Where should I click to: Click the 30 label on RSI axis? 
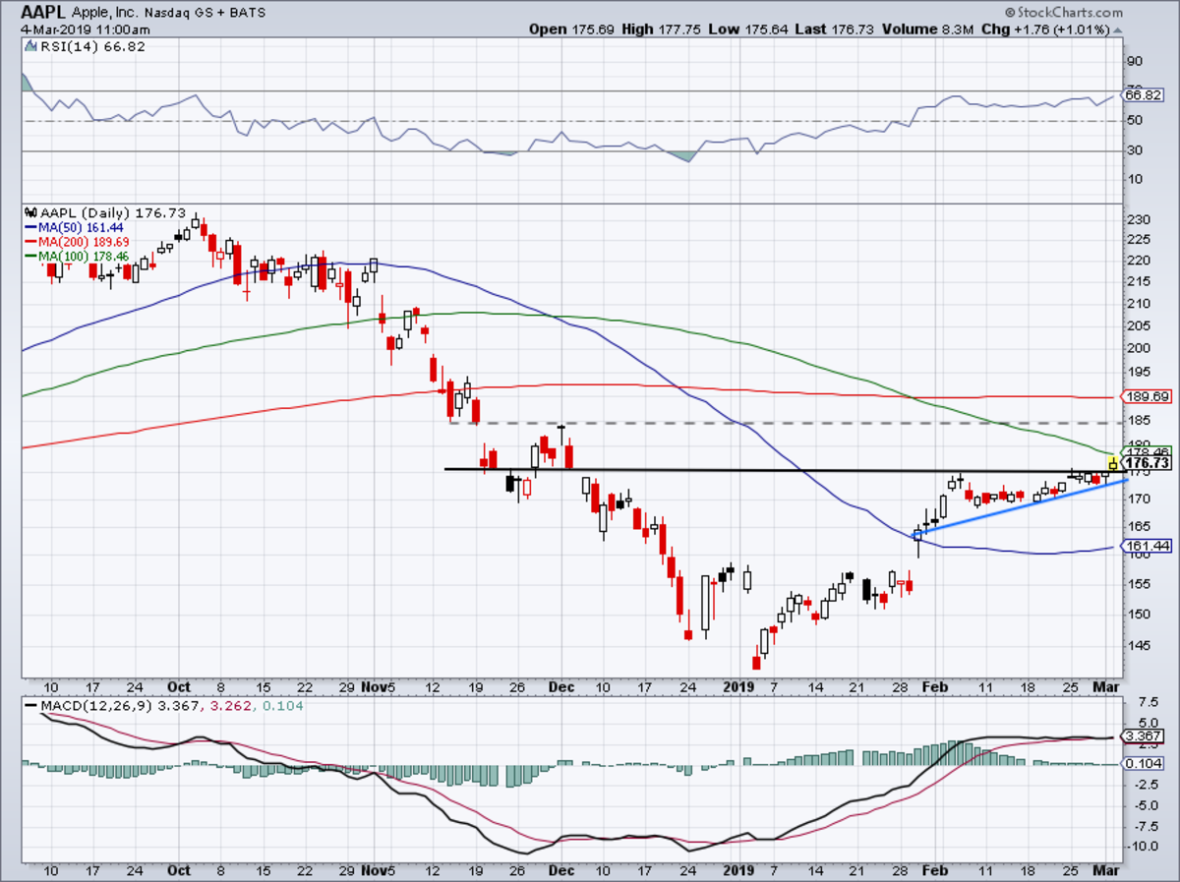coord(1136,150)
